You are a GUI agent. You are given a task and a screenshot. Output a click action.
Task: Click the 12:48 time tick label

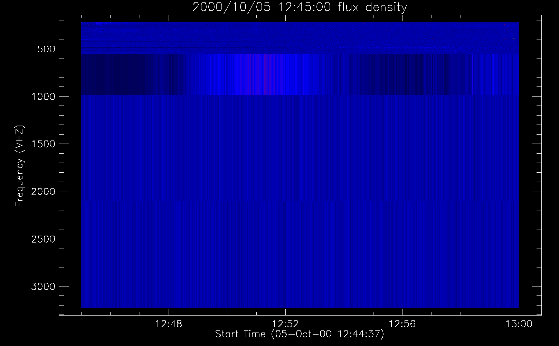(169, 324)
